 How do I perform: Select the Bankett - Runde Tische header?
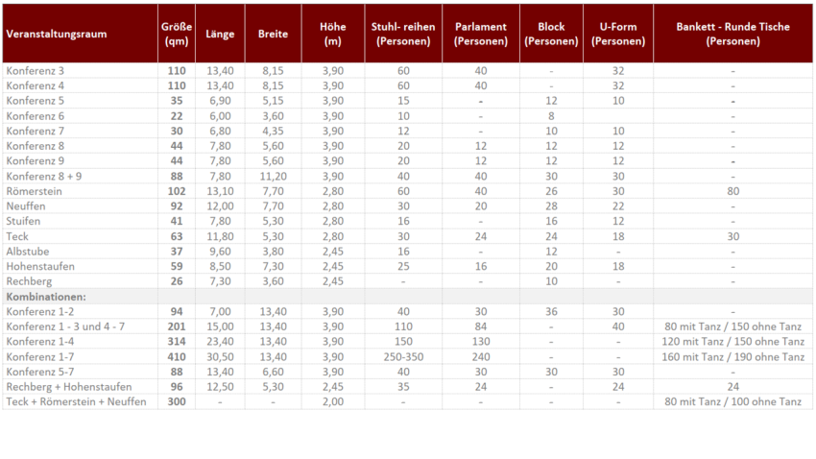[732, 35]
